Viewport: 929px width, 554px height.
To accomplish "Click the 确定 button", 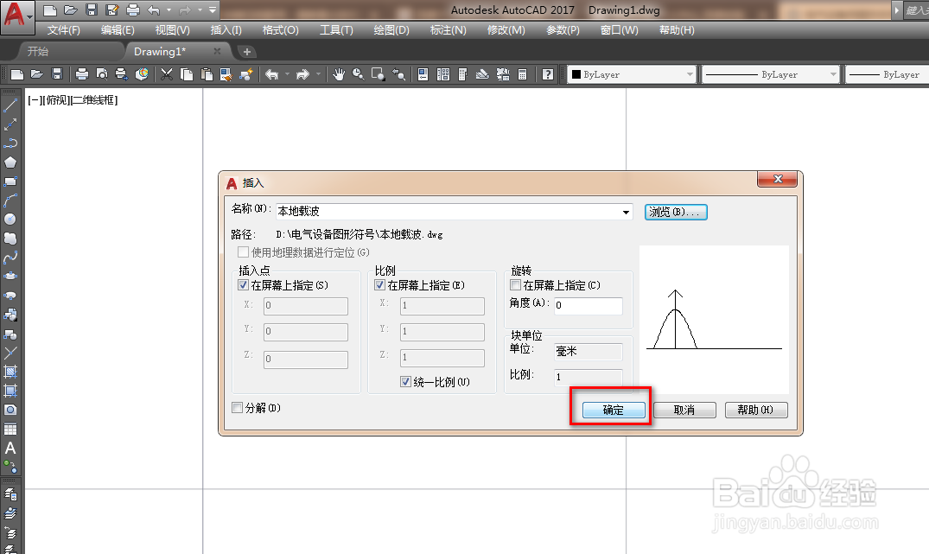I will (614, 410).
